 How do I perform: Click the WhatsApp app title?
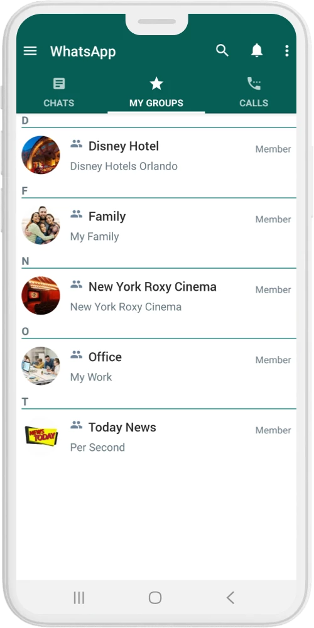[83, 51]
